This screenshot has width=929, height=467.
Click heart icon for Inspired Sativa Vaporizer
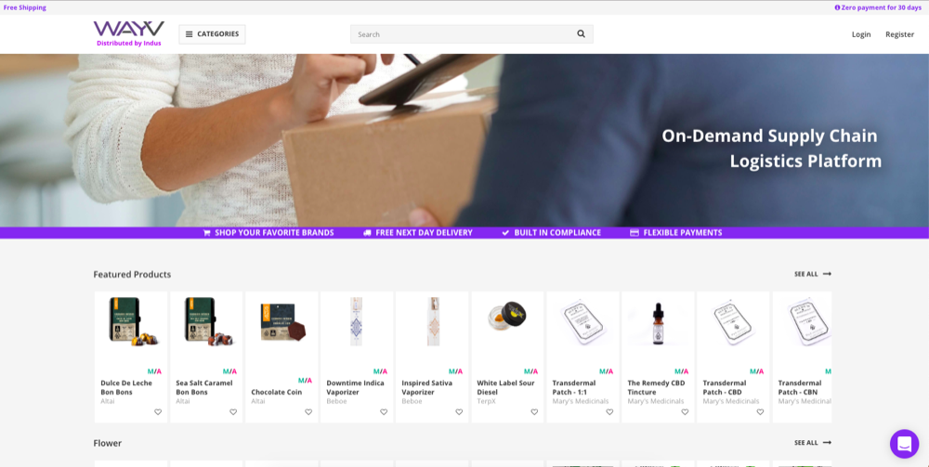(459, 412)
